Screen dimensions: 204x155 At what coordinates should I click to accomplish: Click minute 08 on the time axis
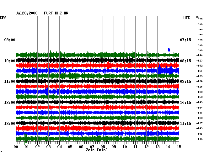pyautogui.click(x=103, y=147)
